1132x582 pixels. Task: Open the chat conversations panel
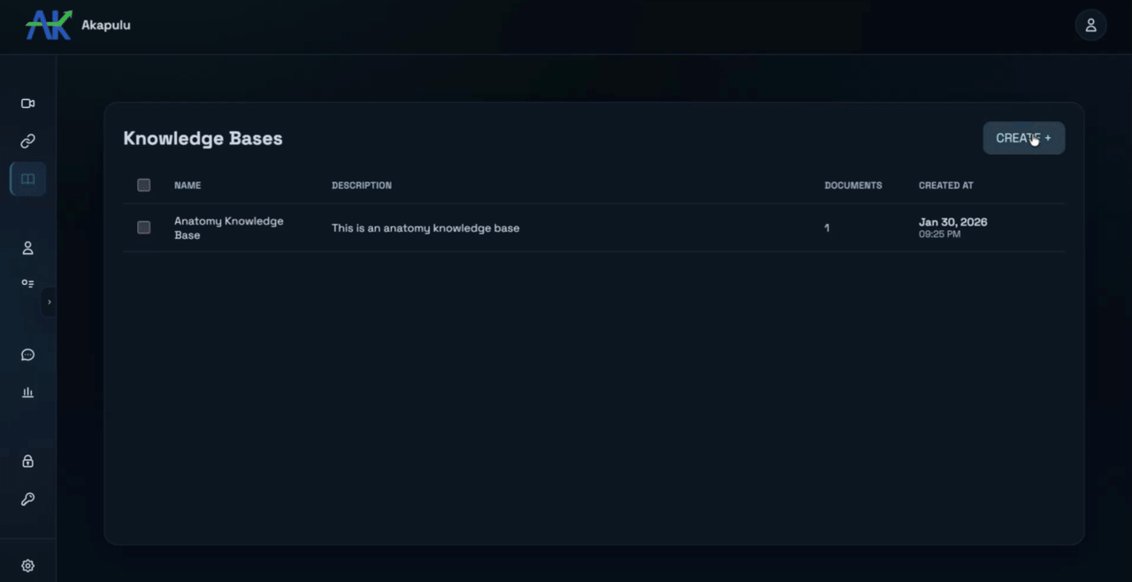pyautogui.click(x=27, y=355)
